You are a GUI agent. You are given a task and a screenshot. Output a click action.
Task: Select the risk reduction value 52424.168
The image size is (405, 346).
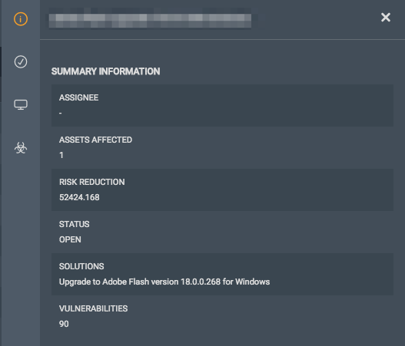click(x=79, y=197)
